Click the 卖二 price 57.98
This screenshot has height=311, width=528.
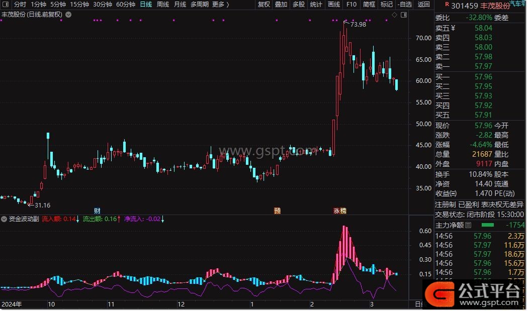(483, 57)
